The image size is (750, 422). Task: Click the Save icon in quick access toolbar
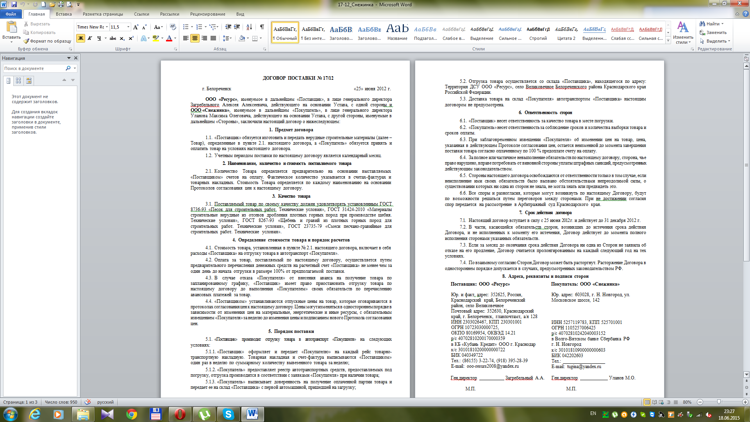(14, 4)
